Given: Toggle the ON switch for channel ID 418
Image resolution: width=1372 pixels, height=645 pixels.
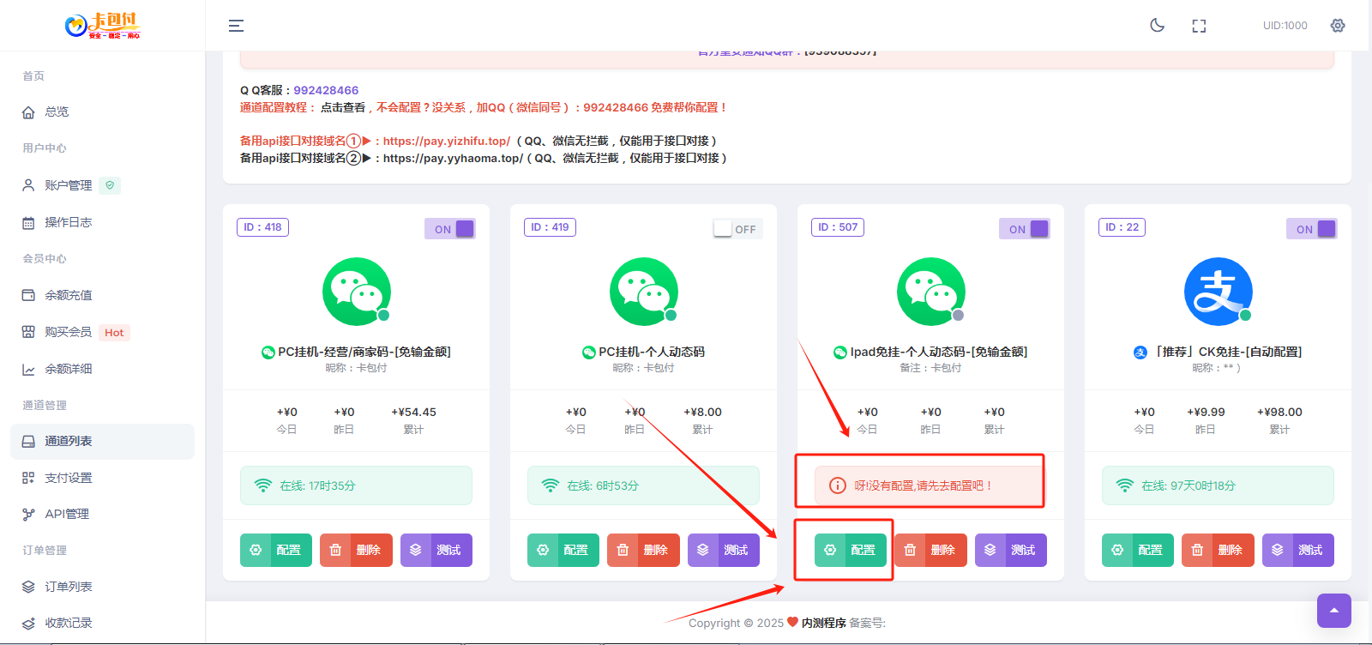Looking at the screenshot, I should click(450, 229).
